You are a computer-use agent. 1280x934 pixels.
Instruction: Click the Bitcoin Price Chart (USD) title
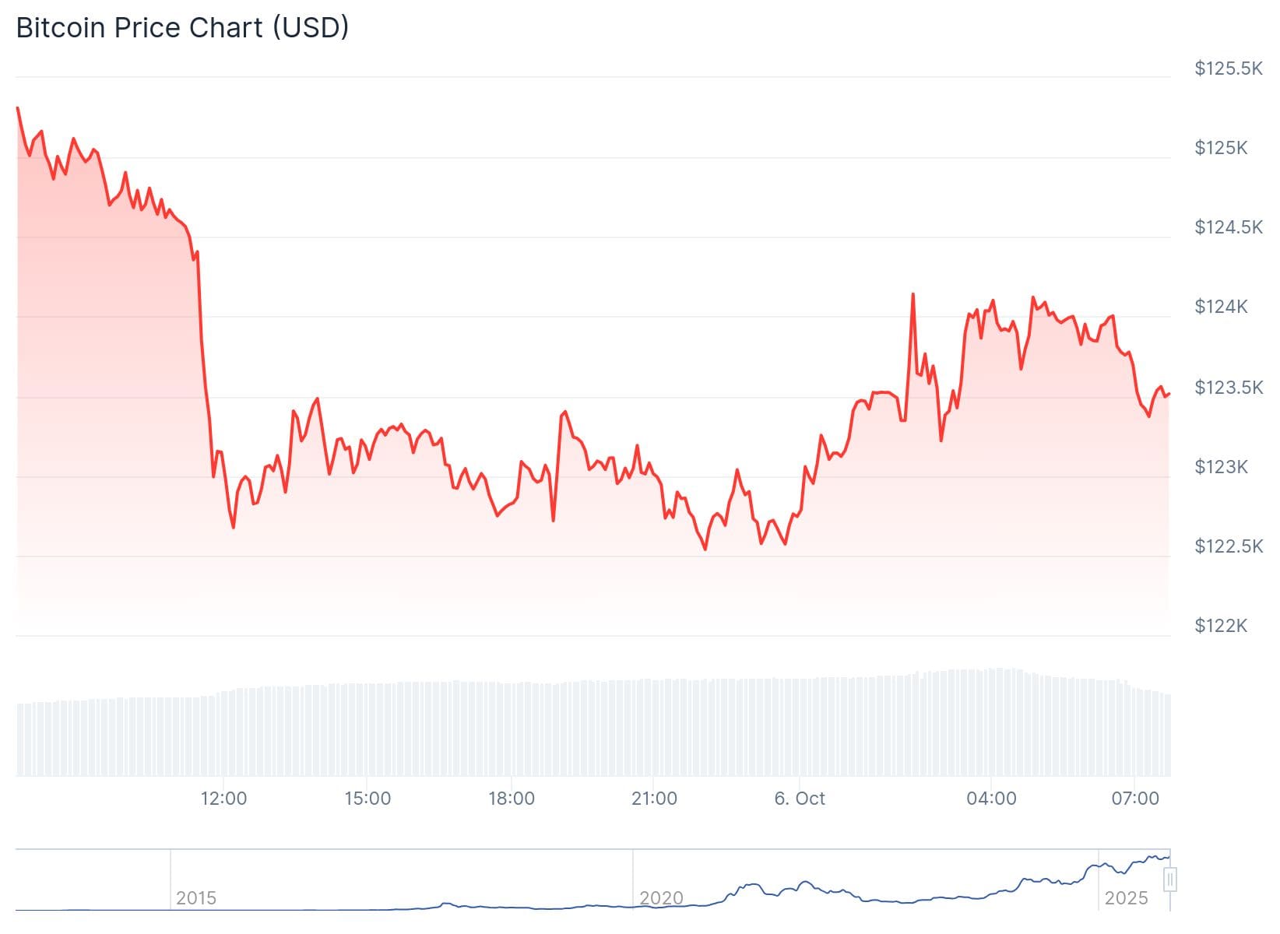(182, 27)
